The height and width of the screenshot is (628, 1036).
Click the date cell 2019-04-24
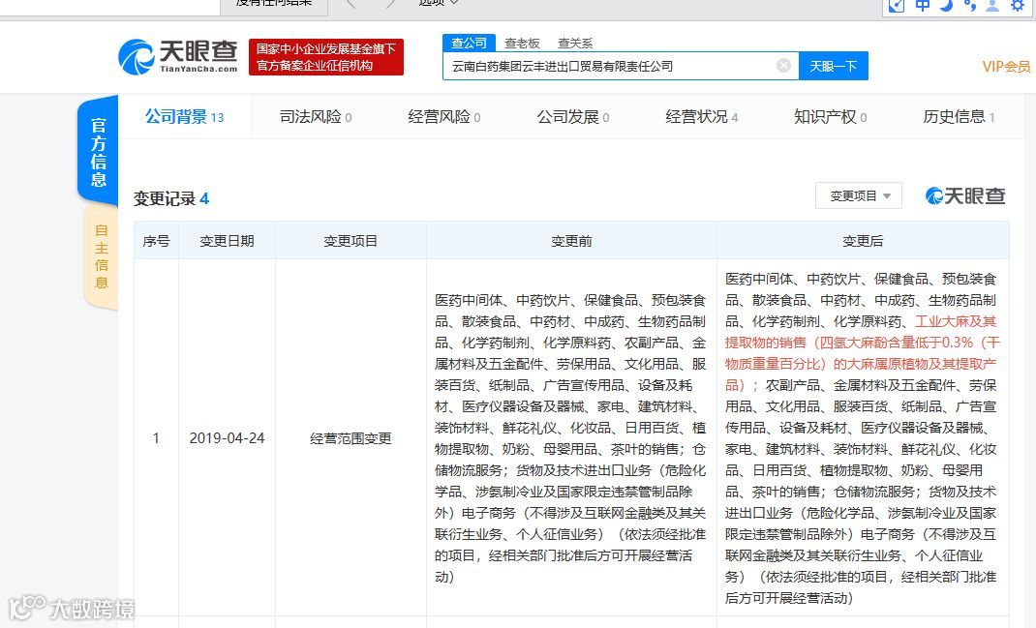pos(227,438)
